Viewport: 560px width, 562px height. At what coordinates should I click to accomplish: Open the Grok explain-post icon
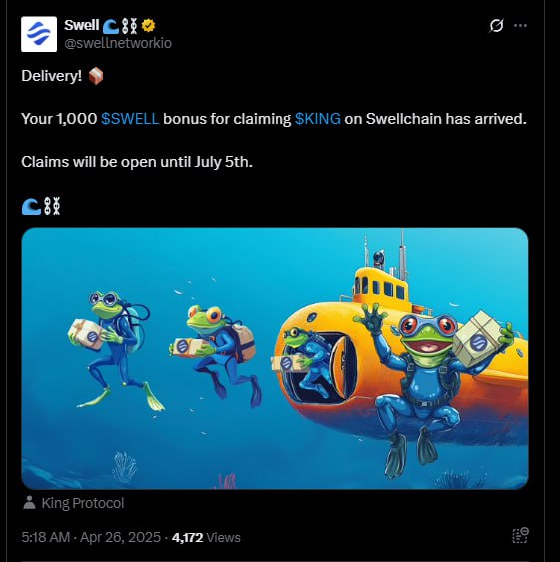(496, 25)
